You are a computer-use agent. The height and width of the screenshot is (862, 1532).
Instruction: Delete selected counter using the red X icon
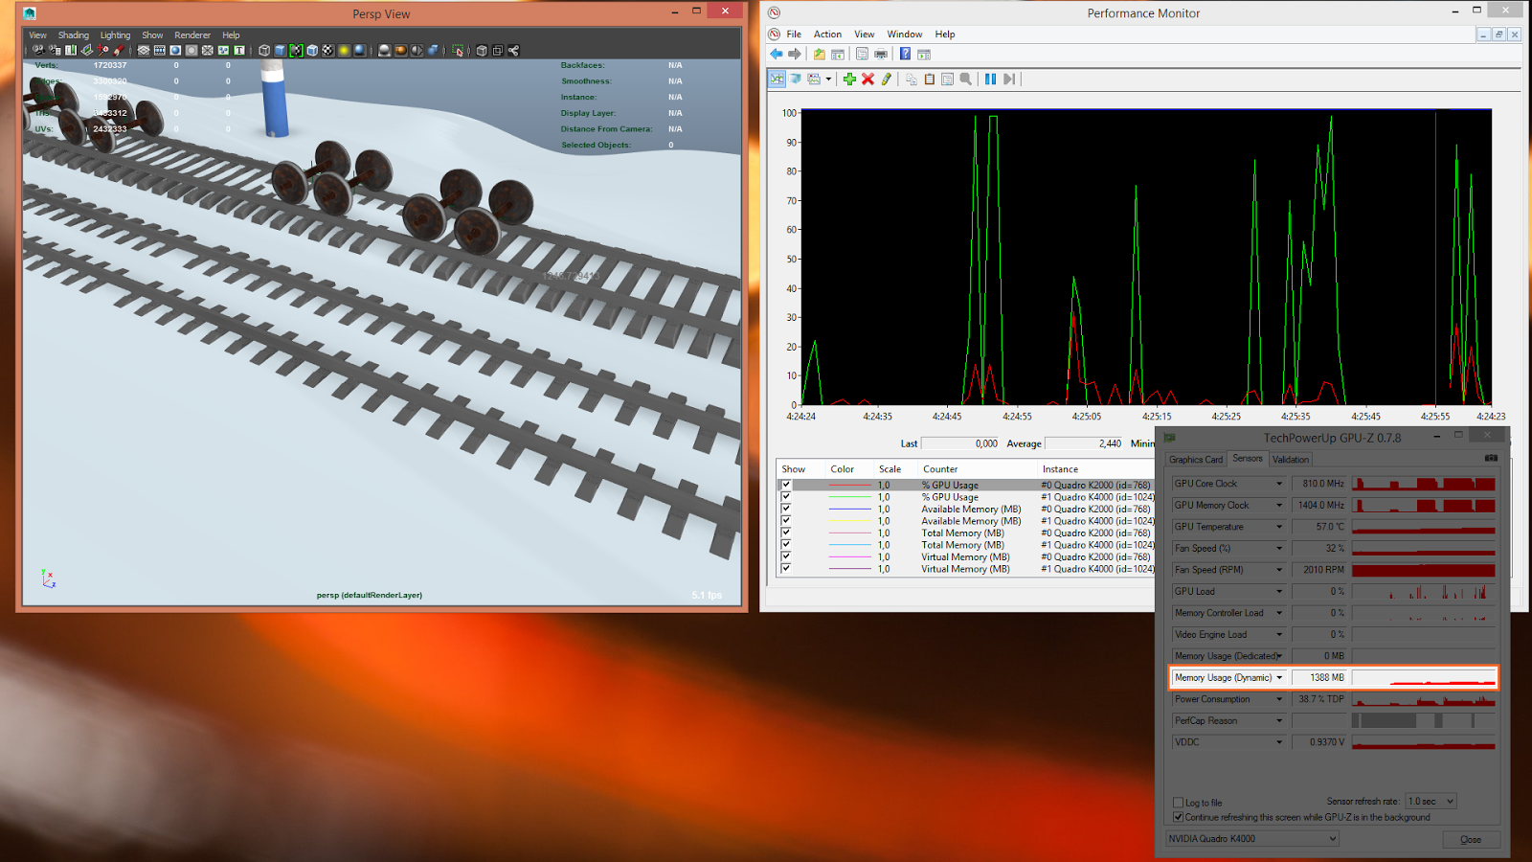(x=867, y=79)
